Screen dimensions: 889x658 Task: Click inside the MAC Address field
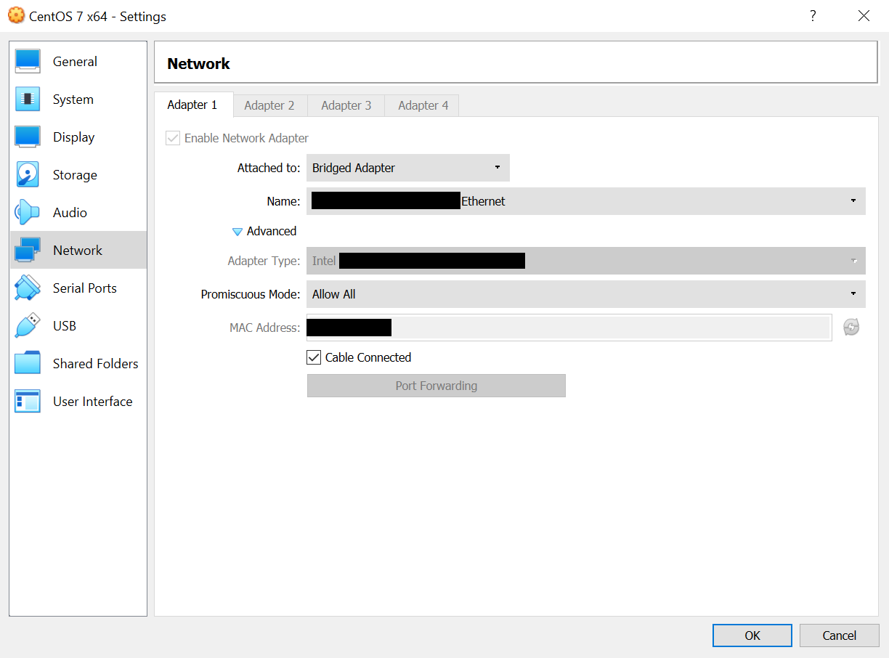(x=569, y=328)
